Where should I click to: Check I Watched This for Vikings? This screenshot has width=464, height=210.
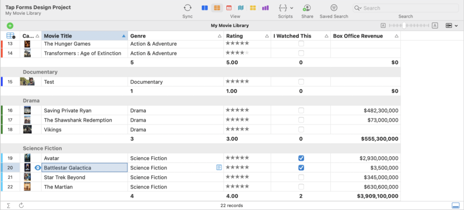coord(301,129)
